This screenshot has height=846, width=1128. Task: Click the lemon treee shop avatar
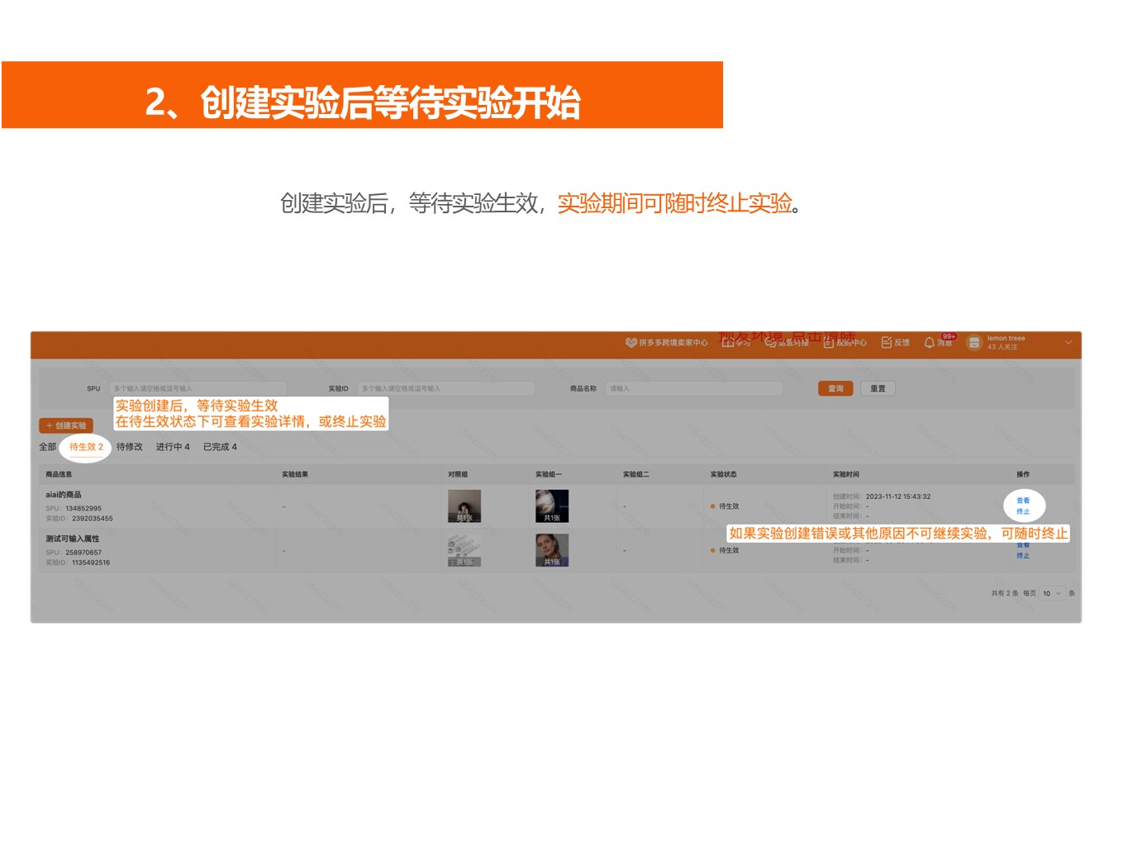tap(974, 342)
